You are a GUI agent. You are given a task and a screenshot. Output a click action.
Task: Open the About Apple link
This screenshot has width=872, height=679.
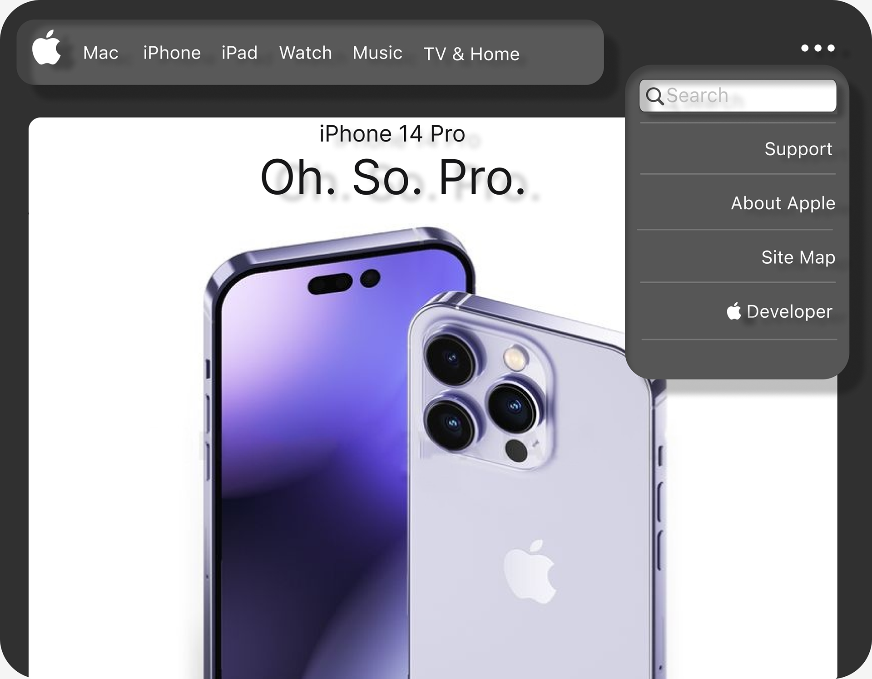pyautogui.click(x=783, y=203)
